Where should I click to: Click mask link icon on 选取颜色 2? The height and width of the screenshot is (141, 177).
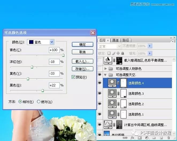click(118, 104)
